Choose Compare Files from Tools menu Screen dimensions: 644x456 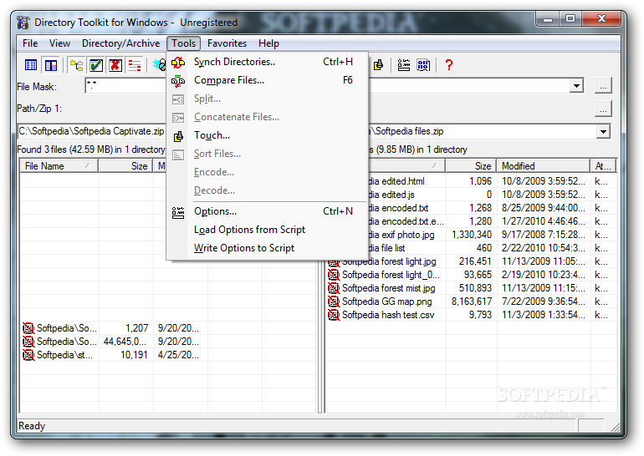[267, 80]
